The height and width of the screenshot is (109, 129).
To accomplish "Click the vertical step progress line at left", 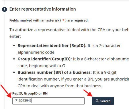I will click(5, 61).
